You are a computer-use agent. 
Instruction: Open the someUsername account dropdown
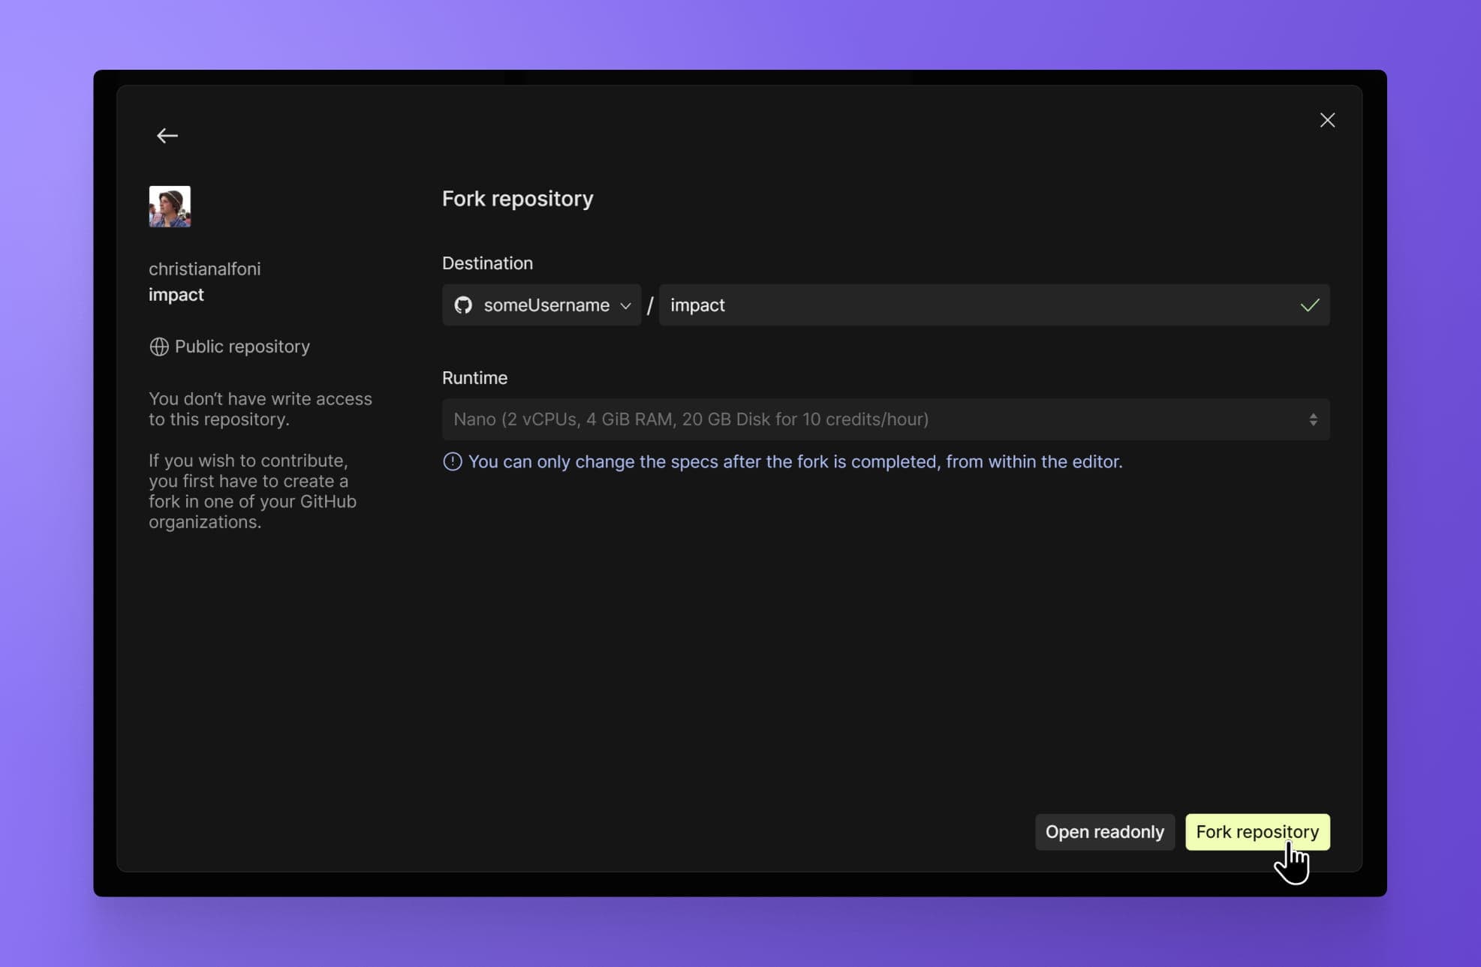[542, 305]
